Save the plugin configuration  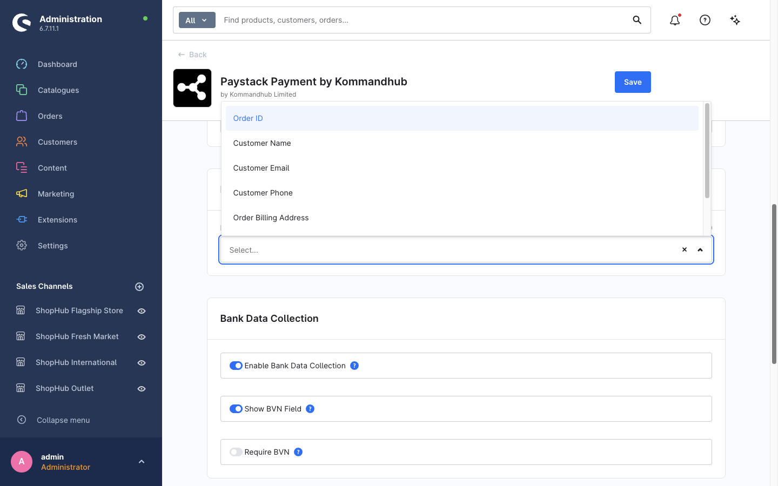point(633,82)
